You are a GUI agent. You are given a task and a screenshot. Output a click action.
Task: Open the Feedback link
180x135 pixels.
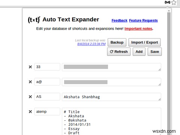pyautogui.click(x=119, y=21)
